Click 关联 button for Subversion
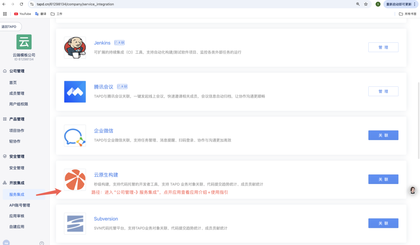Viewport: 420px width, 245px height. click(x=383, y=223)
